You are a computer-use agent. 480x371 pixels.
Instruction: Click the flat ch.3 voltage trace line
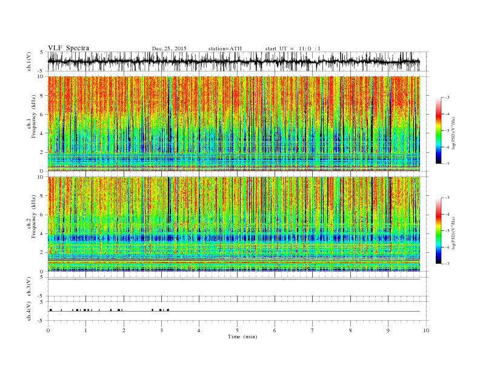[233, 279]
